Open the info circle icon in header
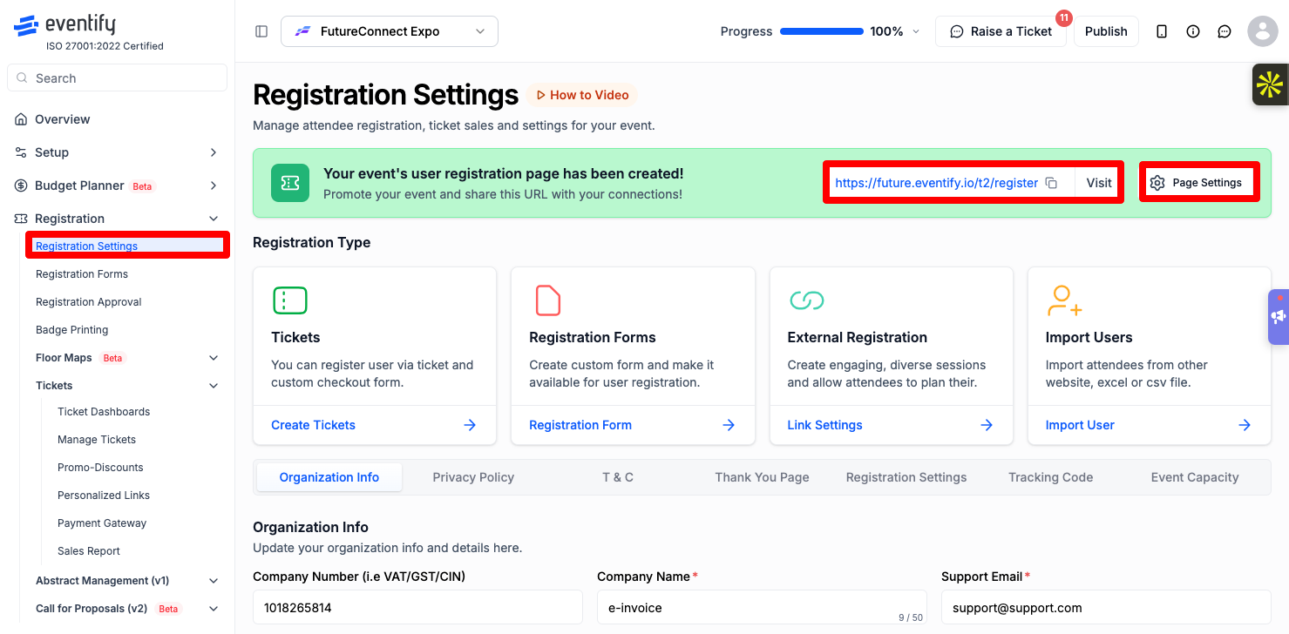The height and width of the screenshot is (634, 1289). (1193, 31)
